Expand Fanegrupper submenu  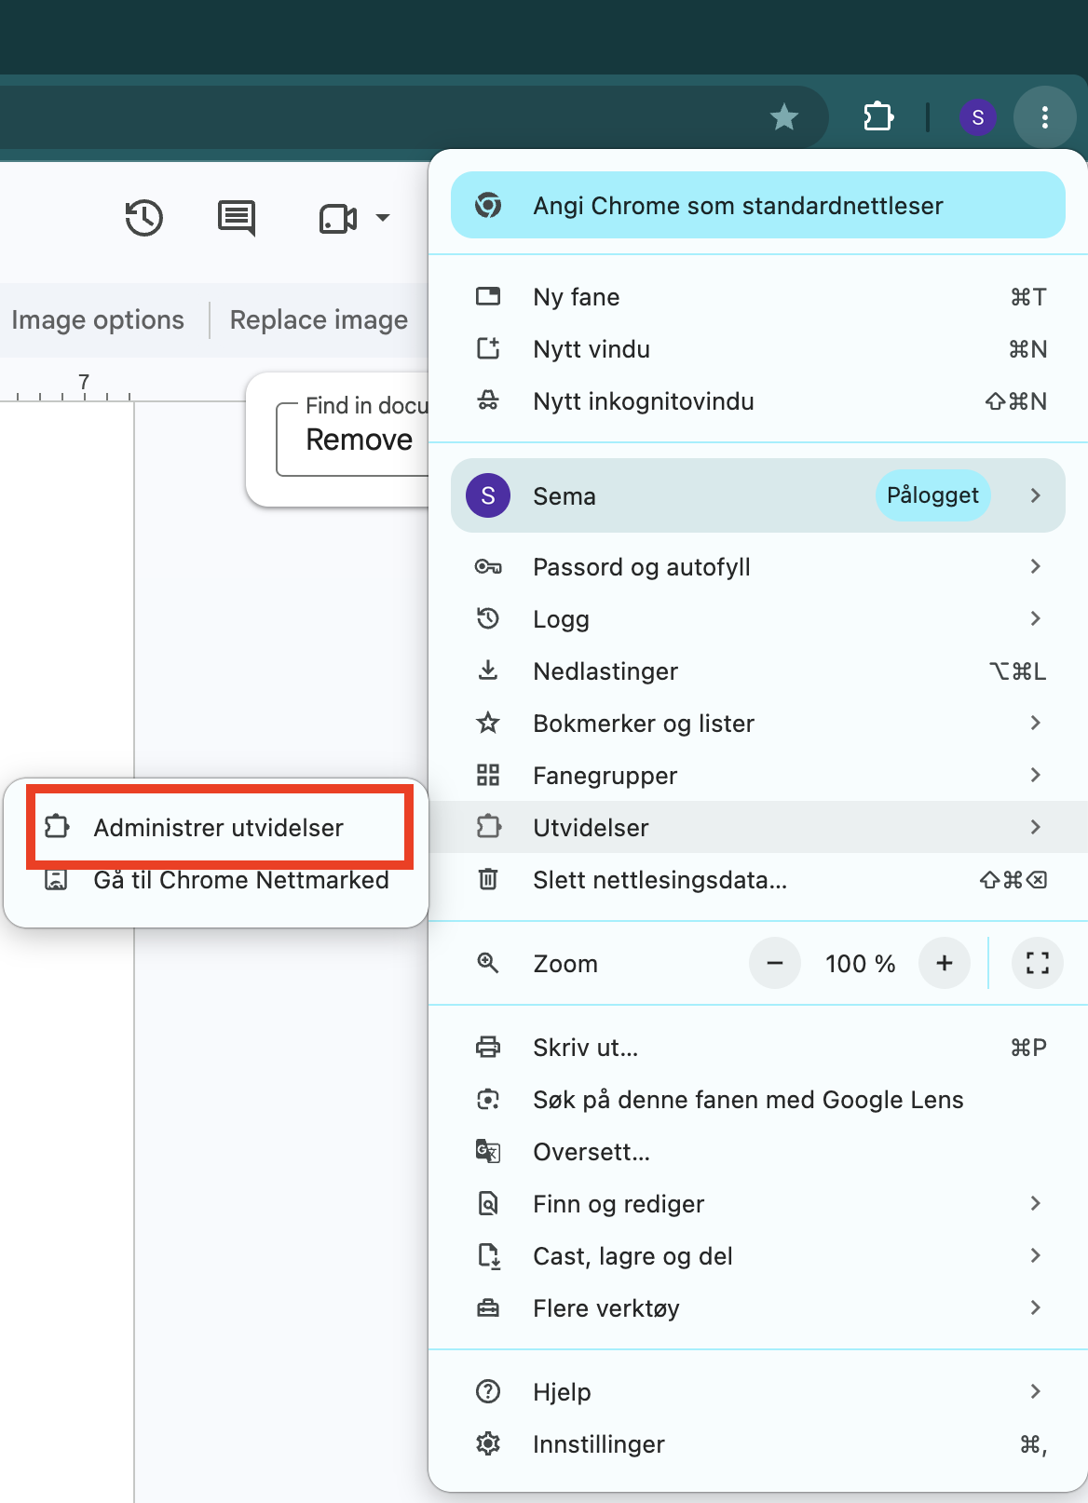758,776
